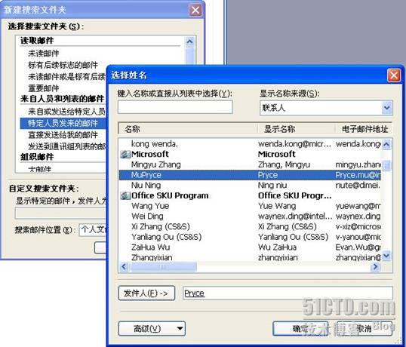
Task: Click the 显示名称 column header
Action: click(x=296, y=129)
